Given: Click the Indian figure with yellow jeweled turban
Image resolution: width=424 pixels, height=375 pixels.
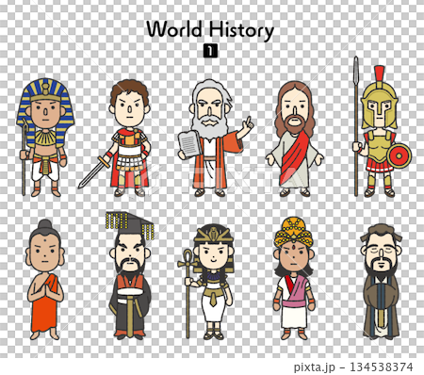Looking at the screenshot, I should (x=294, y=278).
